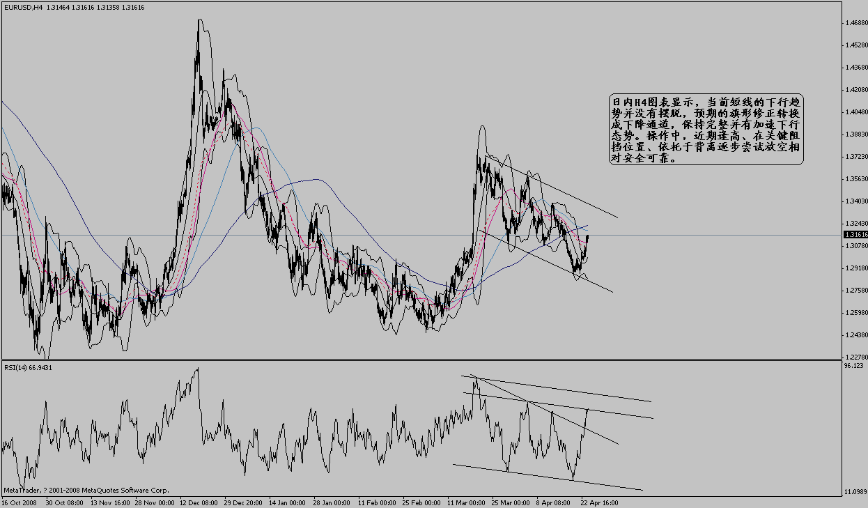Click the 1.30780 price axis label
Image resolution: width=868 pixels, height=508 pixels.
855,245
